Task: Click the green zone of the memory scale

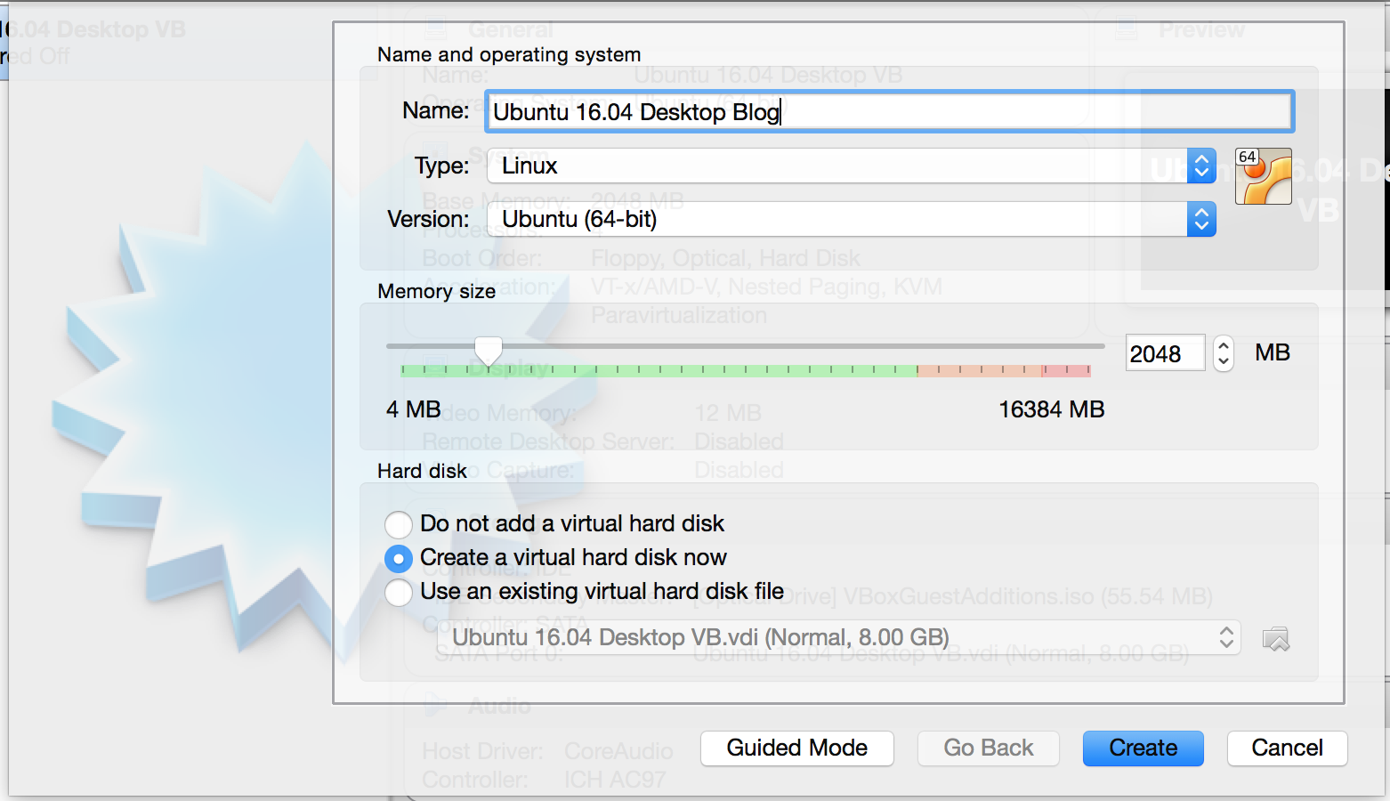Action: click(x=659, y=370)
